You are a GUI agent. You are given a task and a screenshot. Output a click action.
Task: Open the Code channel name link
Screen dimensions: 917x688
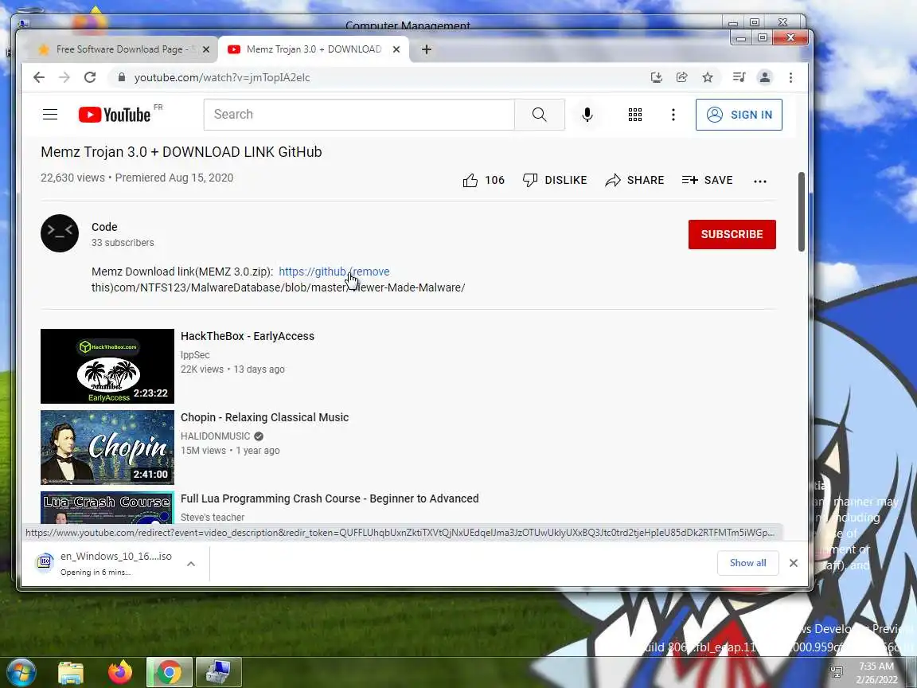(x=104, y=227)
